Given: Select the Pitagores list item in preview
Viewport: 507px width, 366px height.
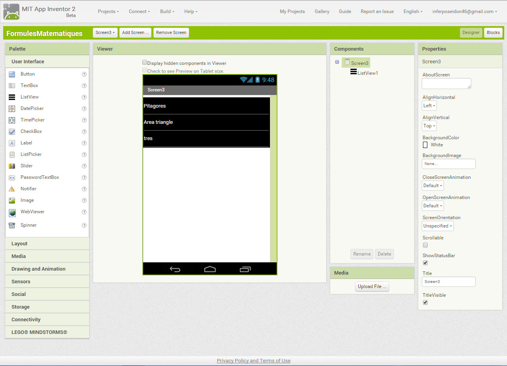Looking at the screenshot, I should click(206, 106).
